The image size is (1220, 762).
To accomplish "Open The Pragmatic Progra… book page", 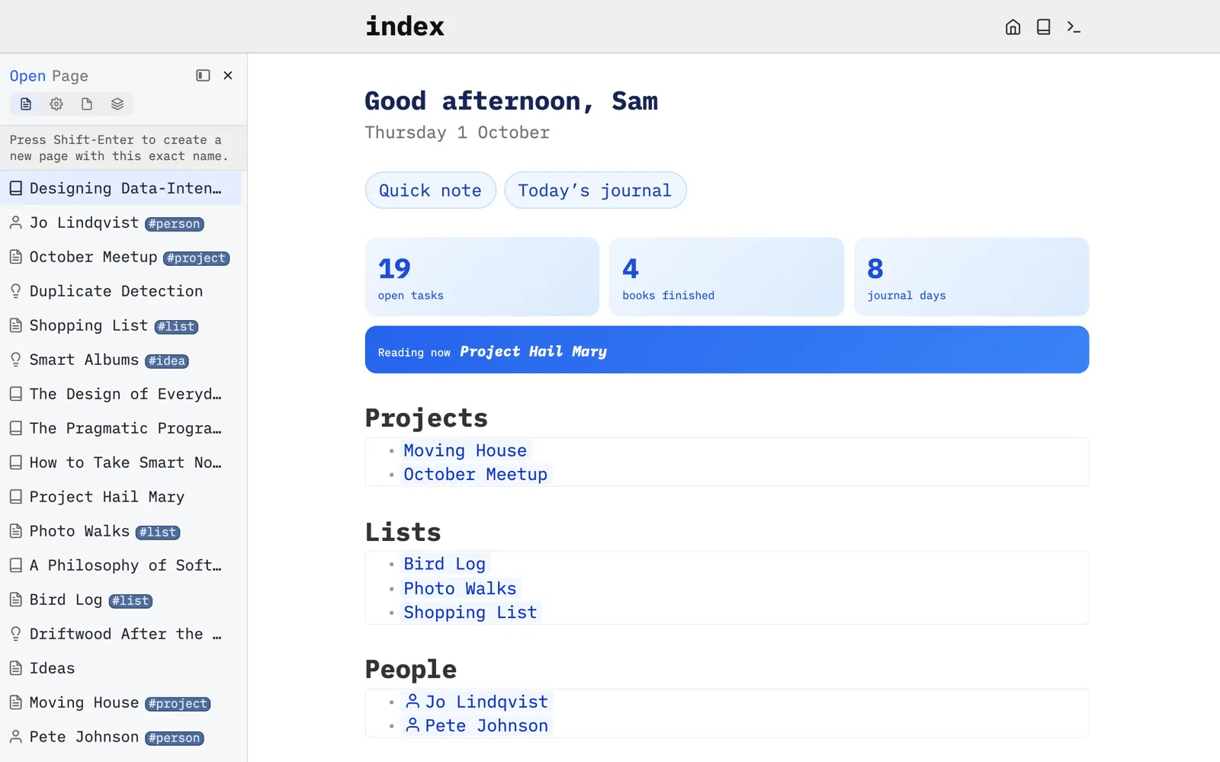I will [120, 428].
